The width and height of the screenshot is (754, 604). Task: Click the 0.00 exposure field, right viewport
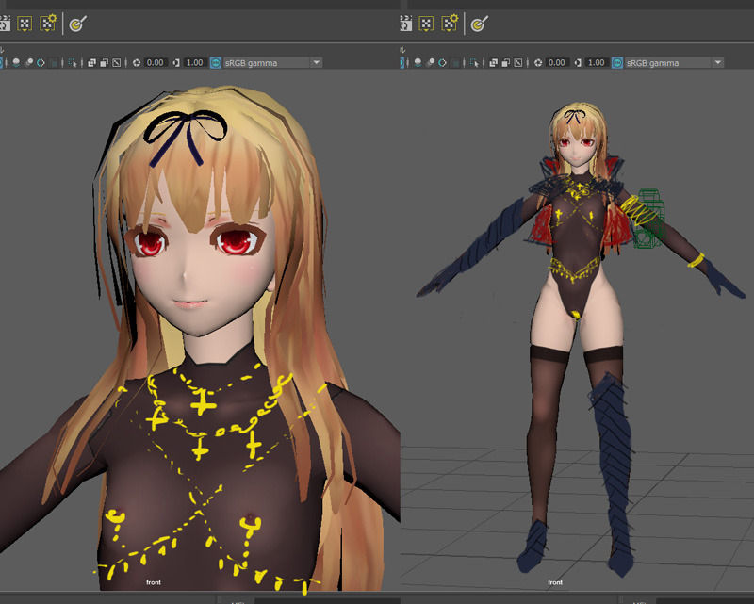[x=557, y=62]
